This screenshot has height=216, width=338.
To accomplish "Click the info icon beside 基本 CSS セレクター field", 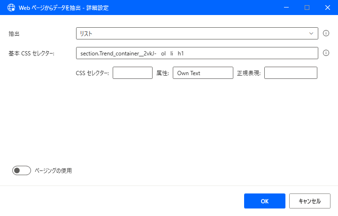I will (326, 53).
